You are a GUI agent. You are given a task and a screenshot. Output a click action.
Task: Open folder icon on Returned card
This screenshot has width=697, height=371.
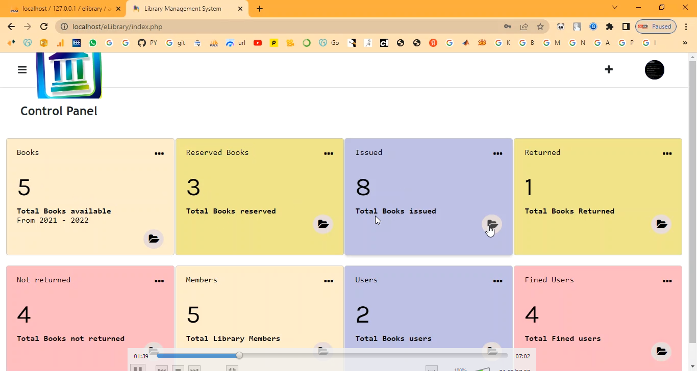pyautogui.click(x=662, y=224)
